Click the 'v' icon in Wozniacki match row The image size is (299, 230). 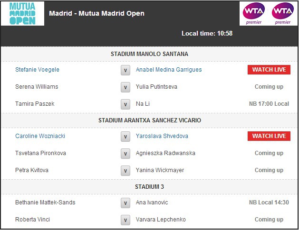[125, 137]
